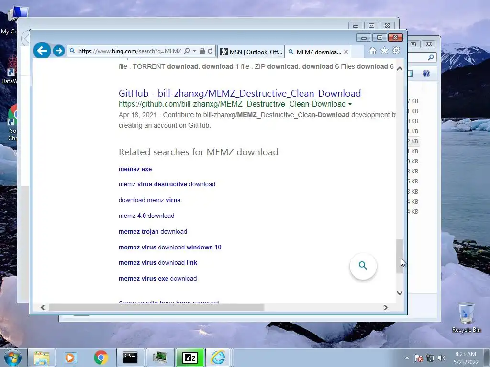Close the Internet Explorer window
This screenshot has height=367, width=490.
tap(395, 37)
